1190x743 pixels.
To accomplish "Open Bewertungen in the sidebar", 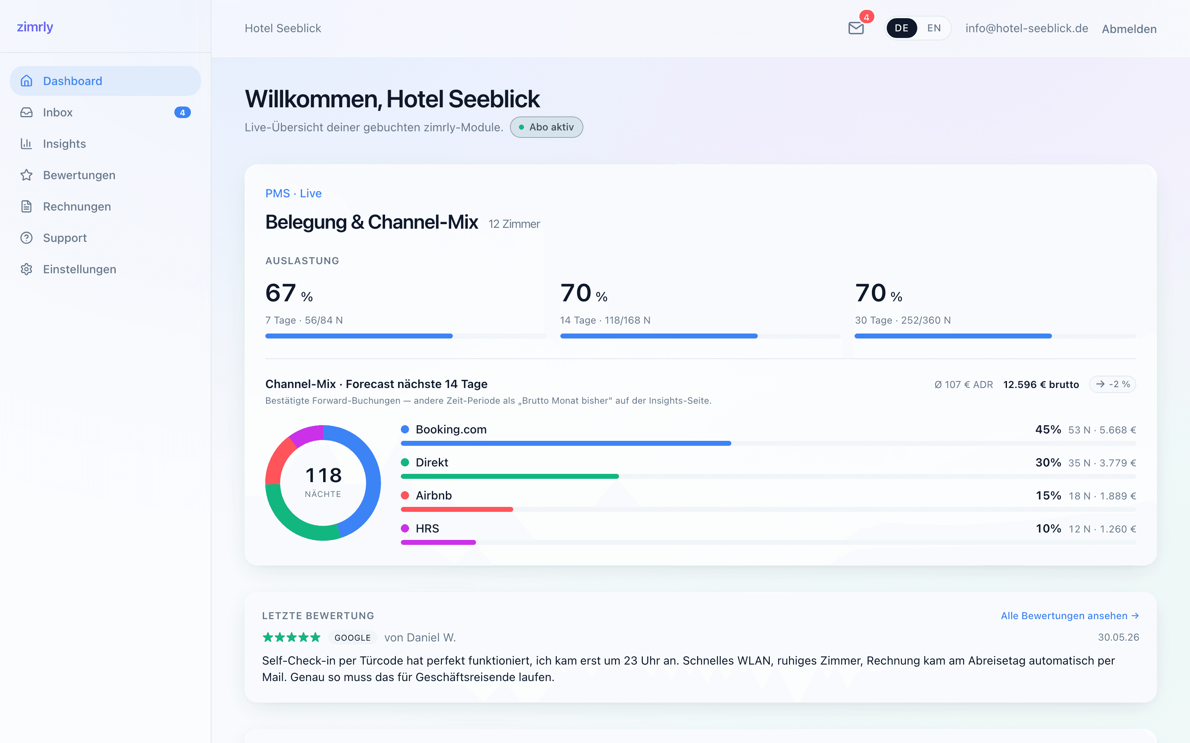I will [x=105, y=175].
